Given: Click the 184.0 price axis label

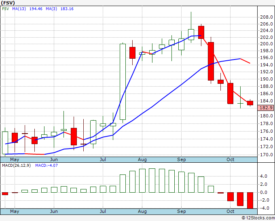Looking at the screenshot, I should (x=266, y=101).
